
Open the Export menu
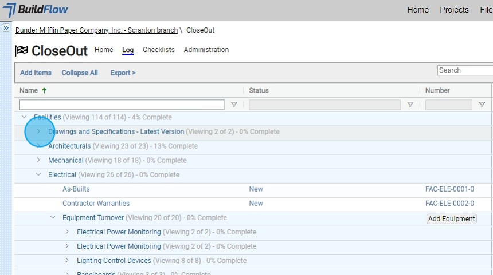[x=123, y=73]
